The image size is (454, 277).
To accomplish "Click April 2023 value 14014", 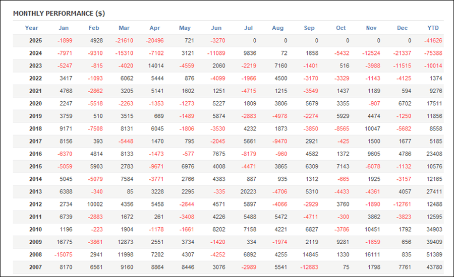I will [156, 65].
